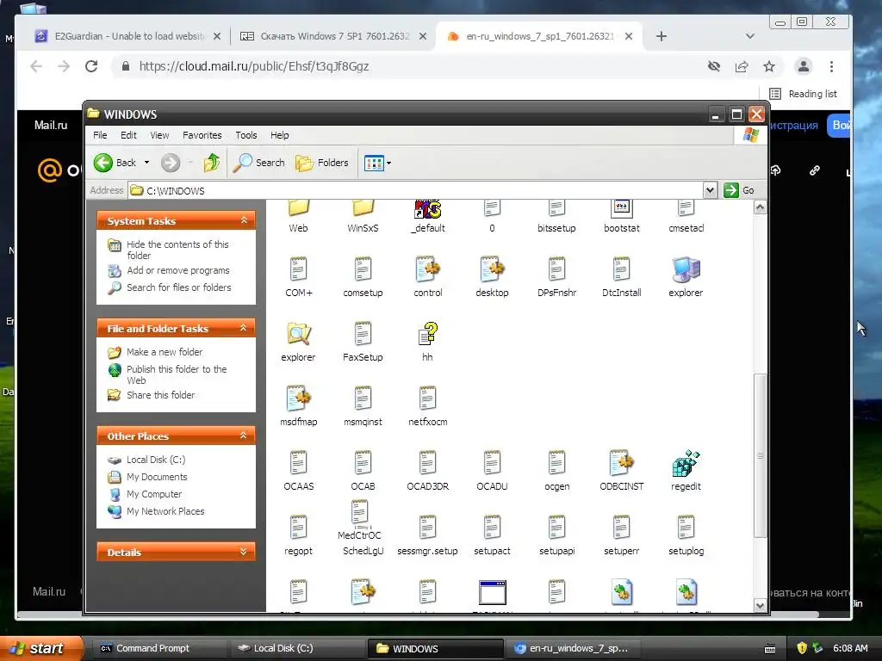Image resolution: width=882 pixels, height=661 pixels.
Task: Open the regedit file icon
Action: point(686,463)
